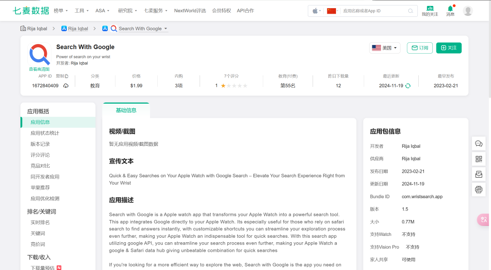Open the 美国 country dropdown
This screenshot has height=270, width=491.
pos(385,48)
